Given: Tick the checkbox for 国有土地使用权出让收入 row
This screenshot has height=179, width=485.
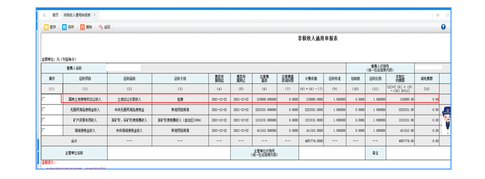Looking at the screenshot, I should 43,99.
